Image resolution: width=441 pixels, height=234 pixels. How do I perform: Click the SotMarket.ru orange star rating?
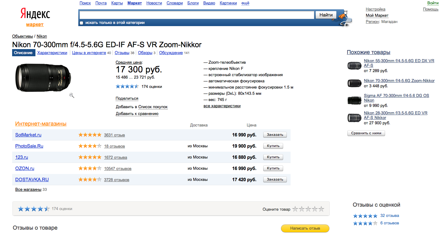point(90,135)
